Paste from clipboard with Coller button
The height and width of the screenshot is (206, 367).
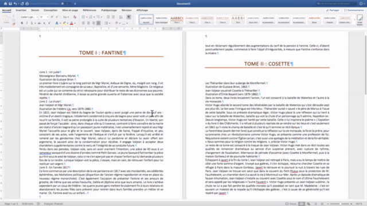click(x=6, y=19)
